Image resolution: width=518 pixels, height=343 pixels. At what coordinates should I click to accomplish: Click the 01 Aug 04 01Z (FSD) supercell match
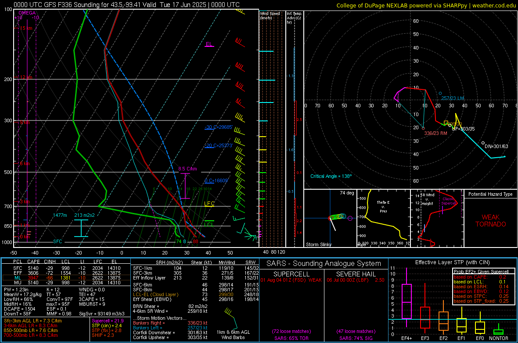click(x=291, y=279)
